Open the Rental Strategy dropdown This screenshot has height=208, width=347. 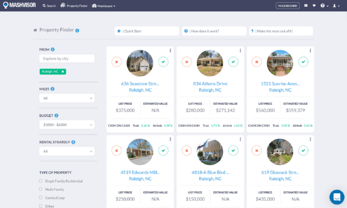pyautogui.click(x=66, y=151)
